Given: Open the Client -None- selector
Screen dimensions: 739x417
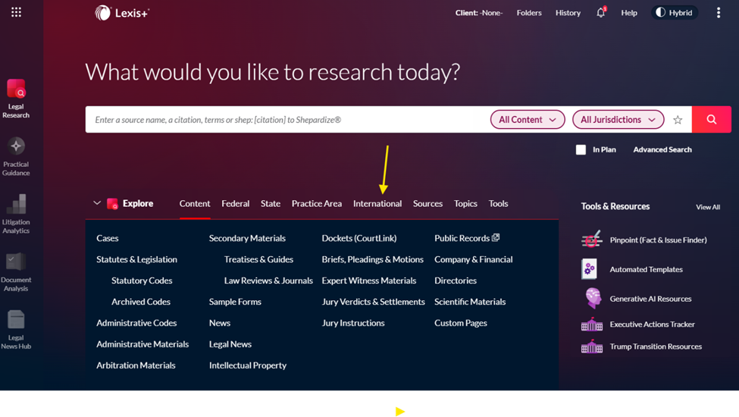Looking at the screenshot, I should point(479,13).
